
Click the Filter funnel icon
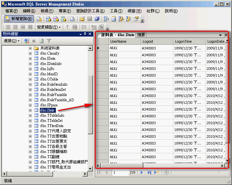click(49, 41)
